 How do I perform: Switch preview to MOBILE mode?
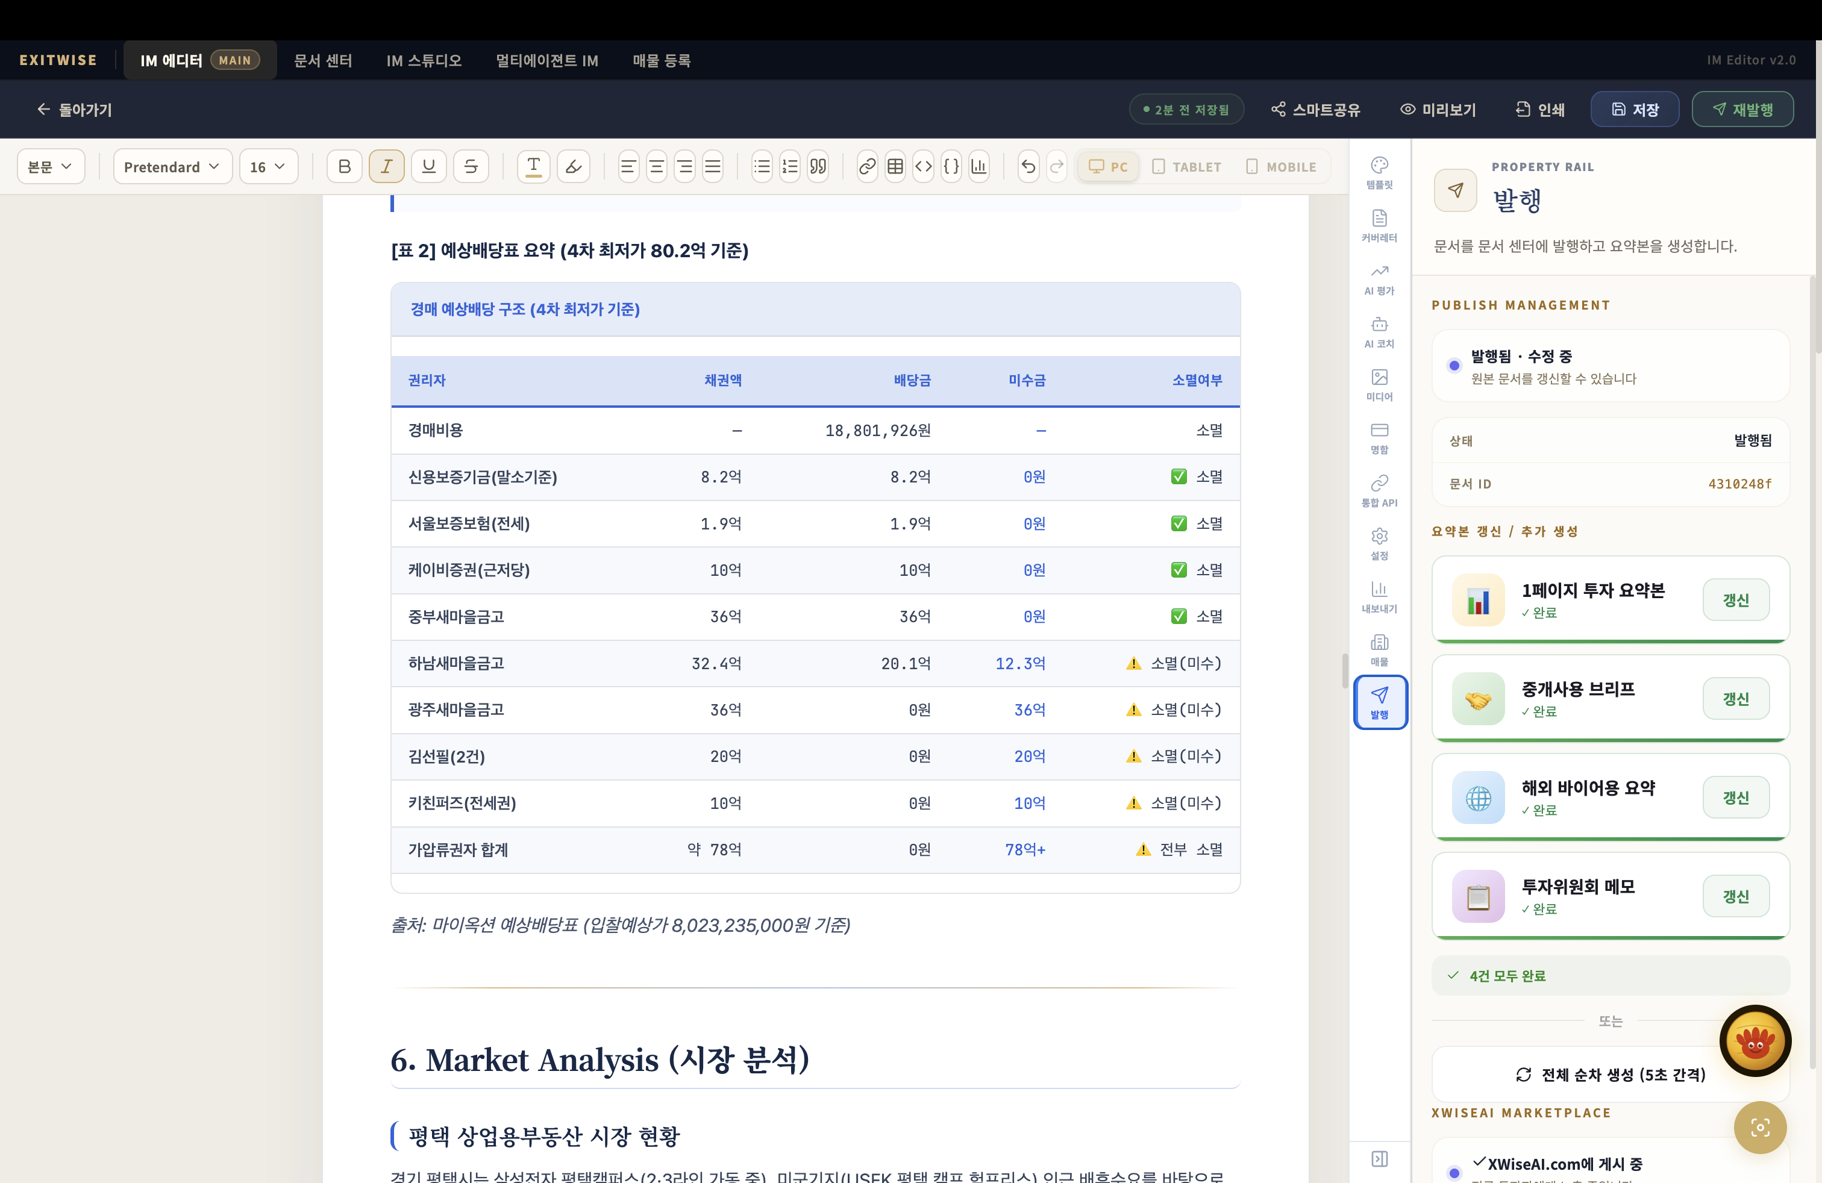1281,167
